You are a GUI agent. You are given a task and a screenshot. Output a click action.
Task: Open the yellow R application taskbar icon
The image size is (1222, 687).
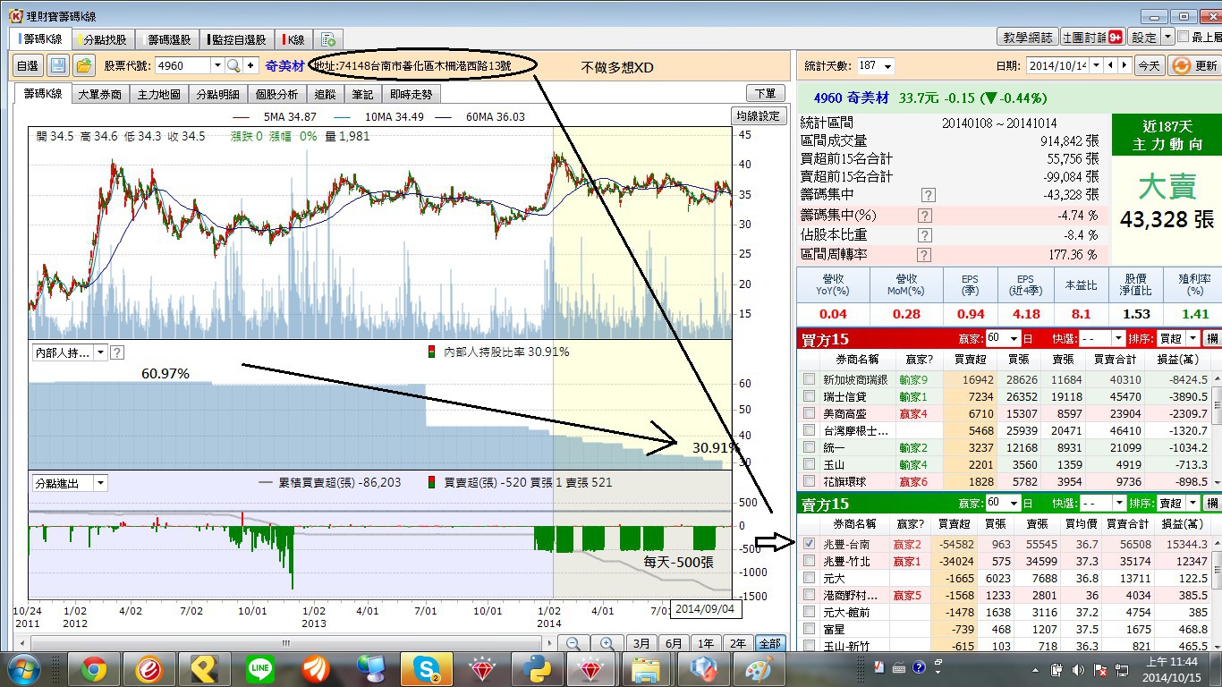click(204, 668)
